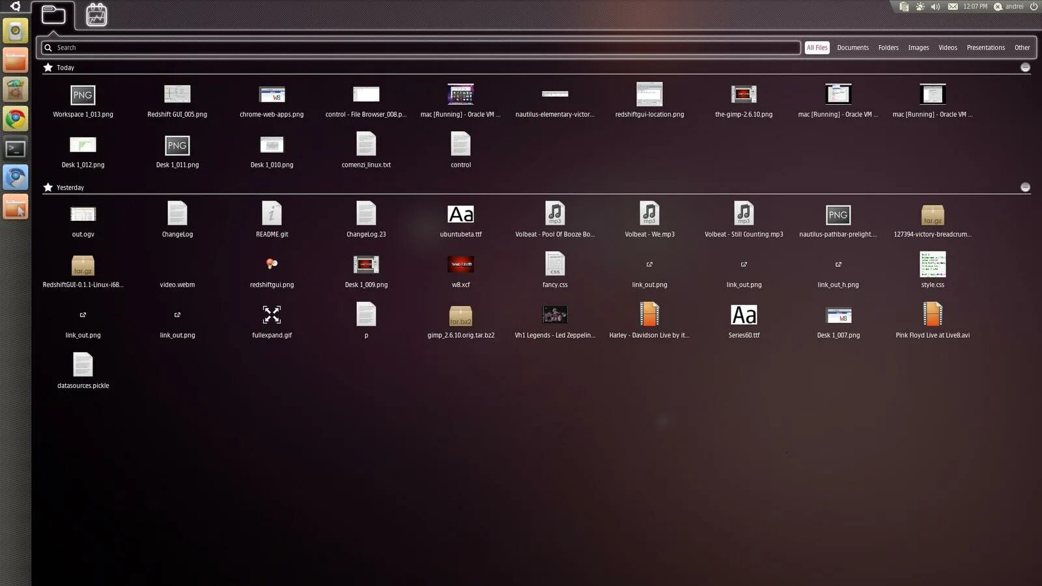
Task: Open Redshift GUI_005.png thumbnail
Action: pyautogui.click(x=177, y=101)
